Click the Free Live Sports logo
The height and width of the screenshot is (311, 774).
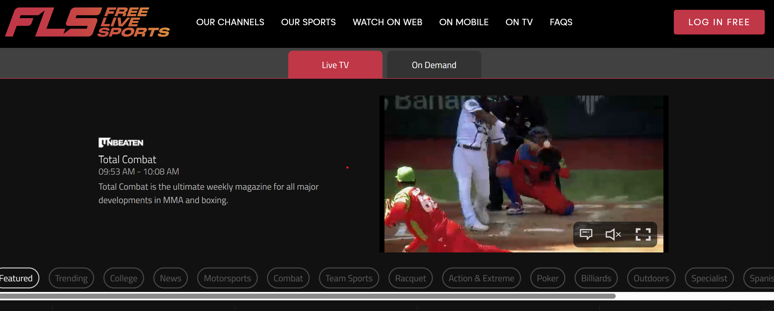coord(87,22)
